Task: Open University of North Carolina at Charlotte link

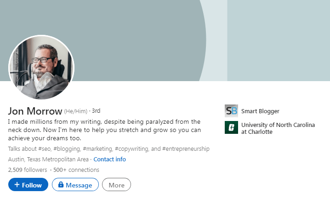Action: tap(278, 128)
